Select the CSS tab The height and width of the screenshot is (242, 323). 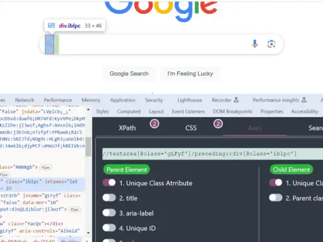191,128
